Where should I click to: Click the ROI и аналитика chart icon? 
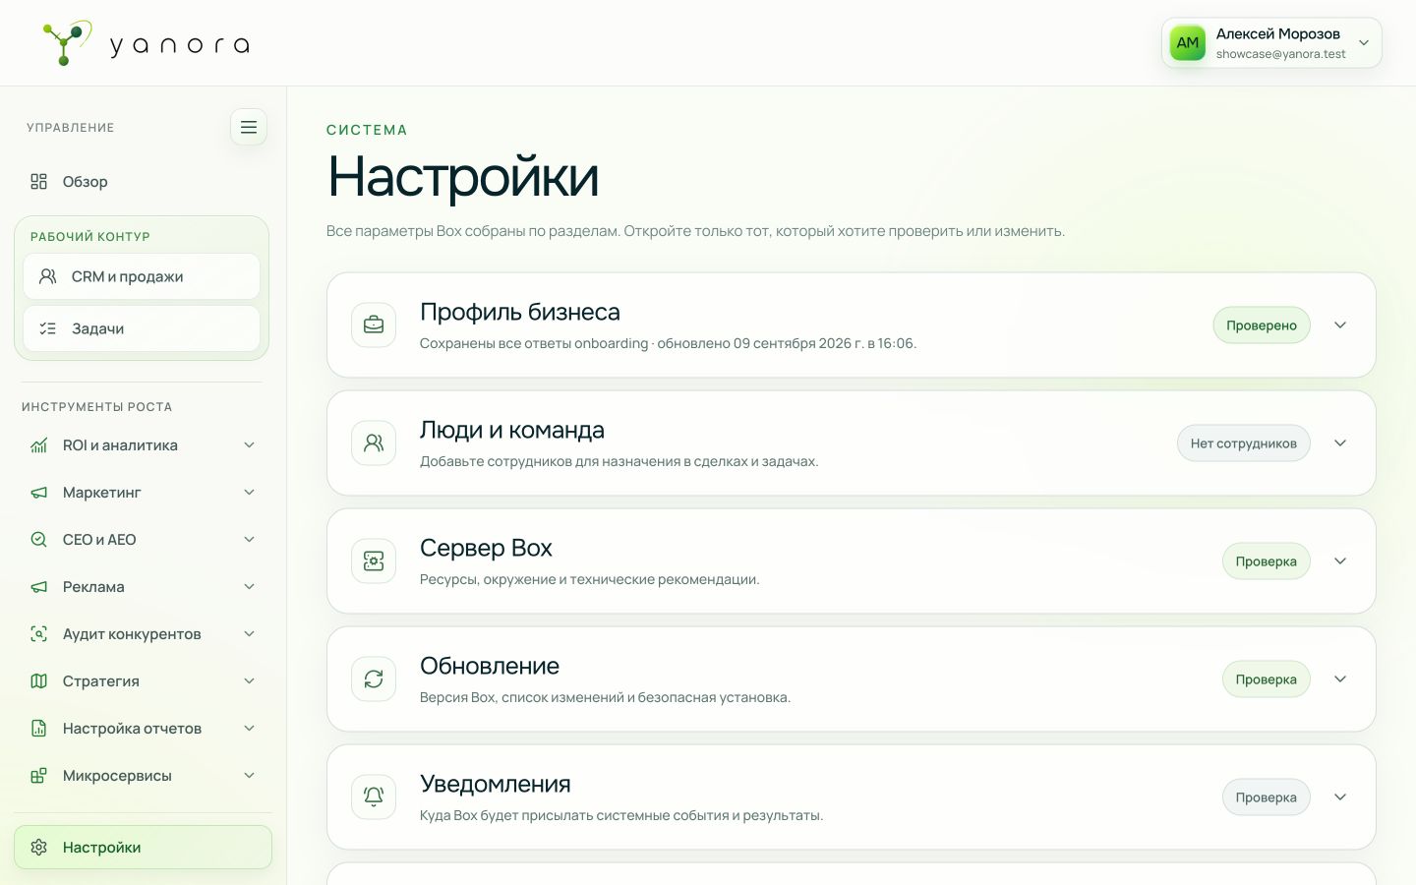[38, 445]
